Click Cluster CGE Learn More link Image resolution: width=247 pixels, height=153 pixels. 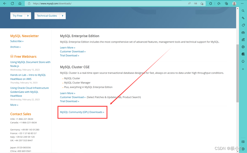(68, 93)
